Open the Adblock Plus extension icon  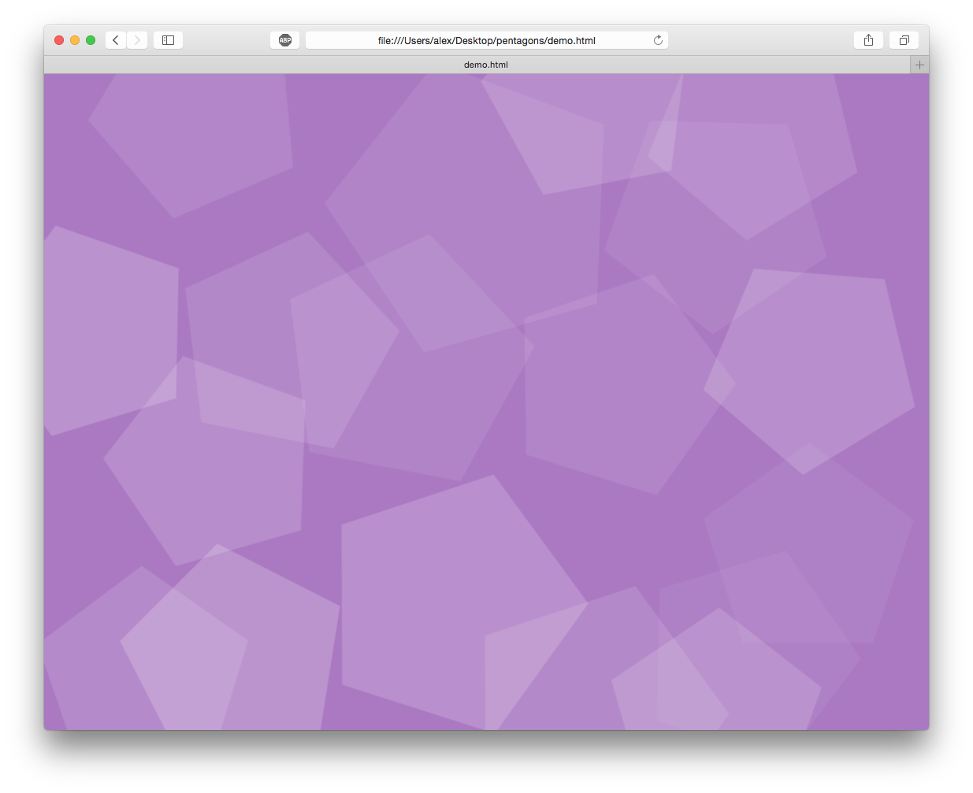pos(285,40)
